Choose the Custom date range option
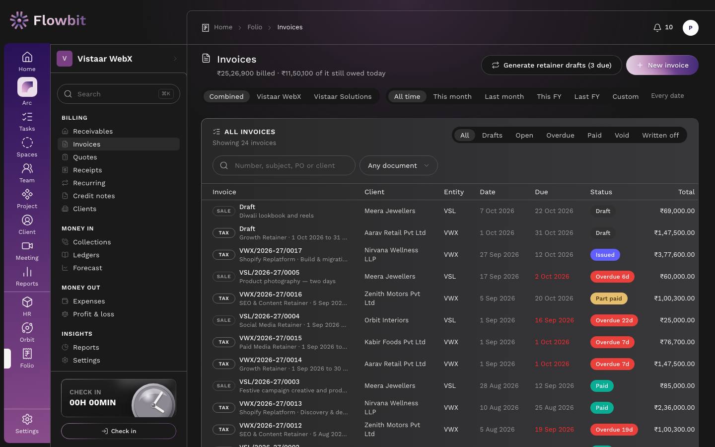Screen dimensions: 715x447 pos(626,96)
